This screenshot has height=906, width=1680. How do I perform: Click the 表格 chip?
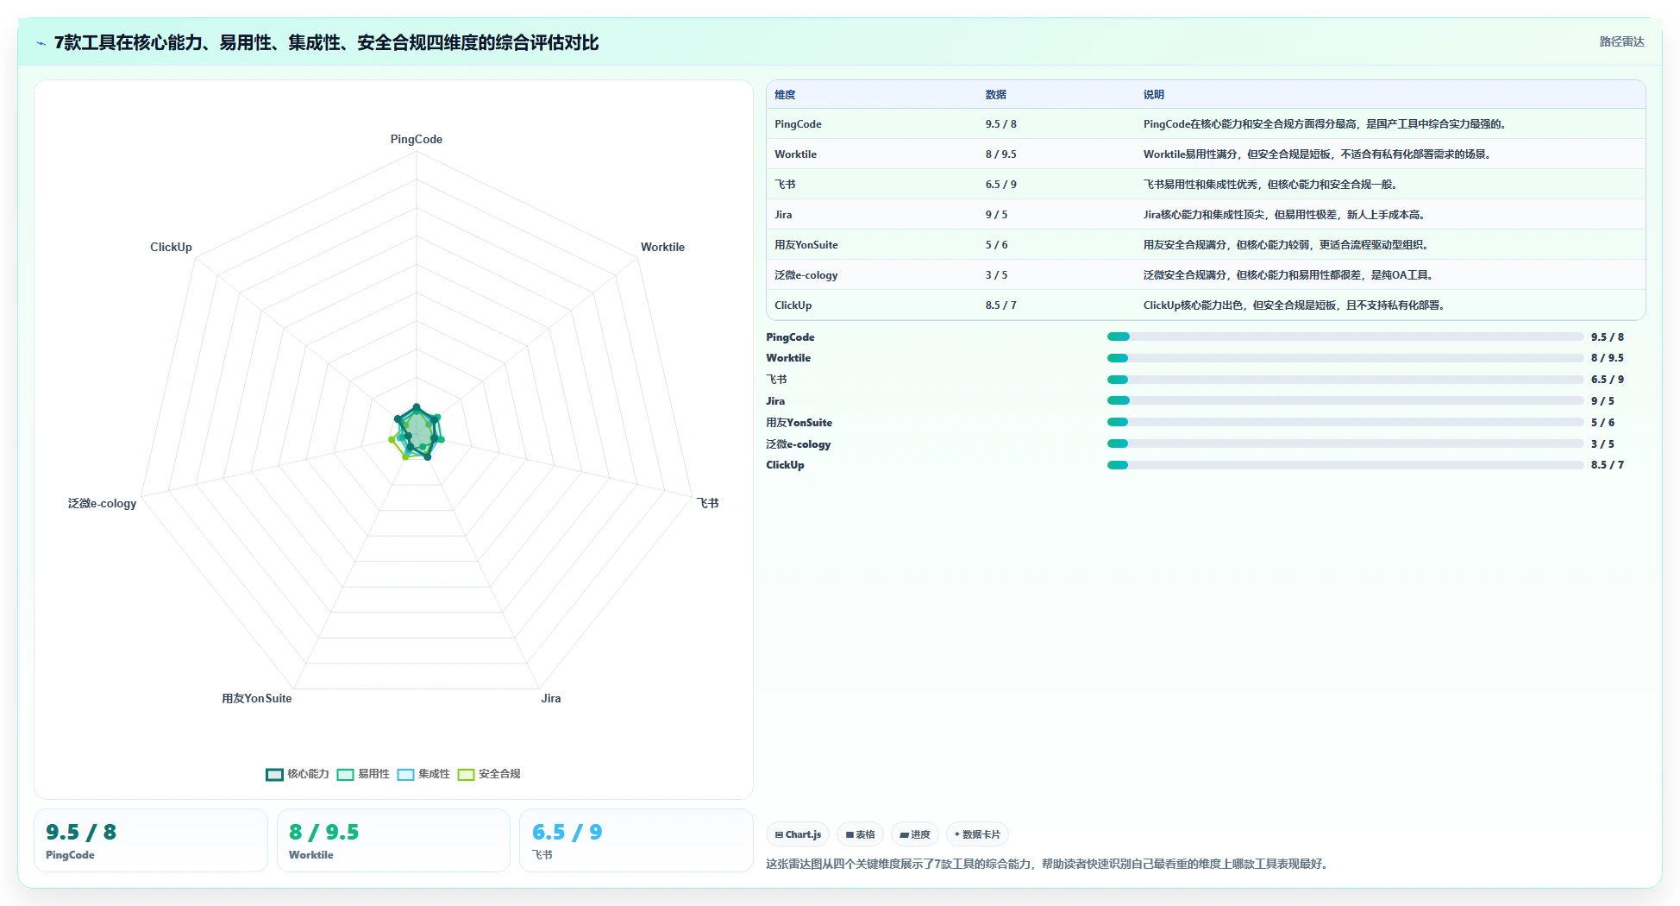tap(860, 834)
